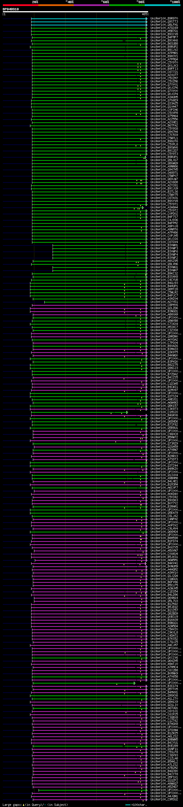Select the UniRef100_B4QJ93 label
The image size is (183, 807).
(164, 283)
